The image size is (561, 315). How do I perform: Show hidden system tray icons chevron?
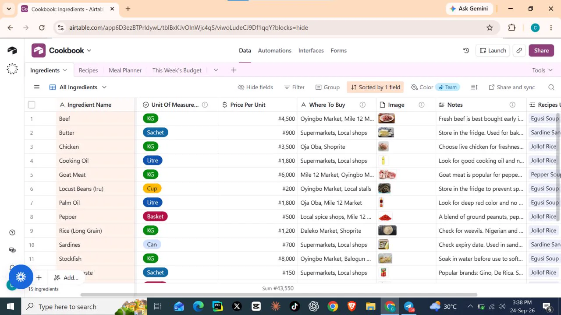(470, 306)
